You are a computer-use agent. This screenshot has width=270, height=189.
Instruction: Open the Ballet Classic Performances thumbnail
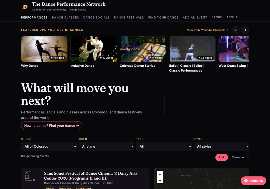click(192, 49)
